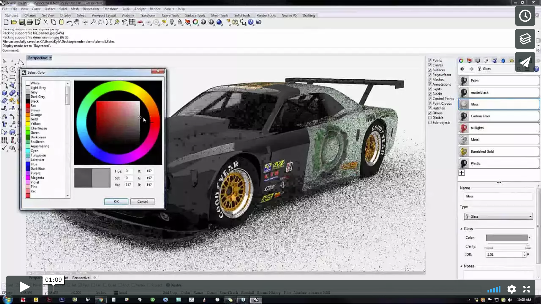Click the Undo arrow icon
The height and width of the screenshot is (304, 541).
click(69, 22)
